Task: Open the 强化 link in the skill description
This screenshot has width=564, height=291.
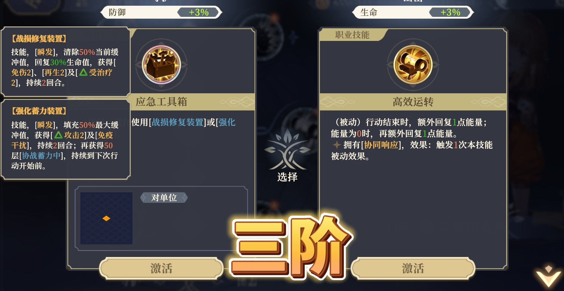Action: coord(227,122)
